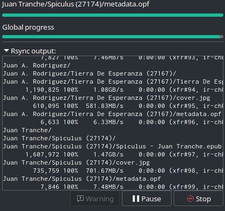Click the Rsync output label
Screen dimensions: 225x211
click(x=33, y=51)
